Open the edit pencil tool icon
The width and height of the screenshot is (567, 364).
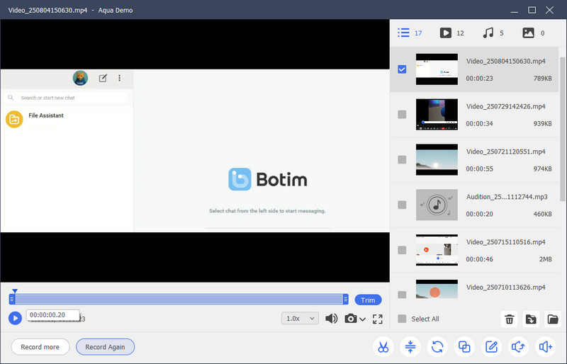[x=491, y=347]
